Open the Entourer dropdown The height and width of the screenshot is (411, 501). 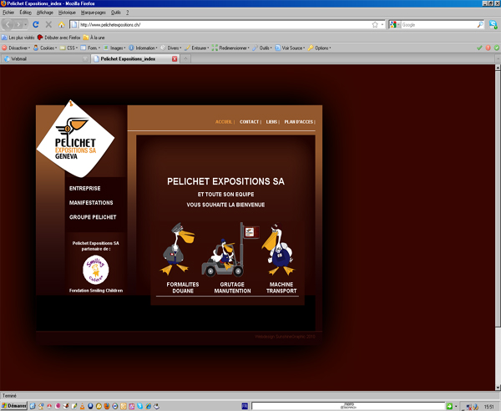coord(197,48)
